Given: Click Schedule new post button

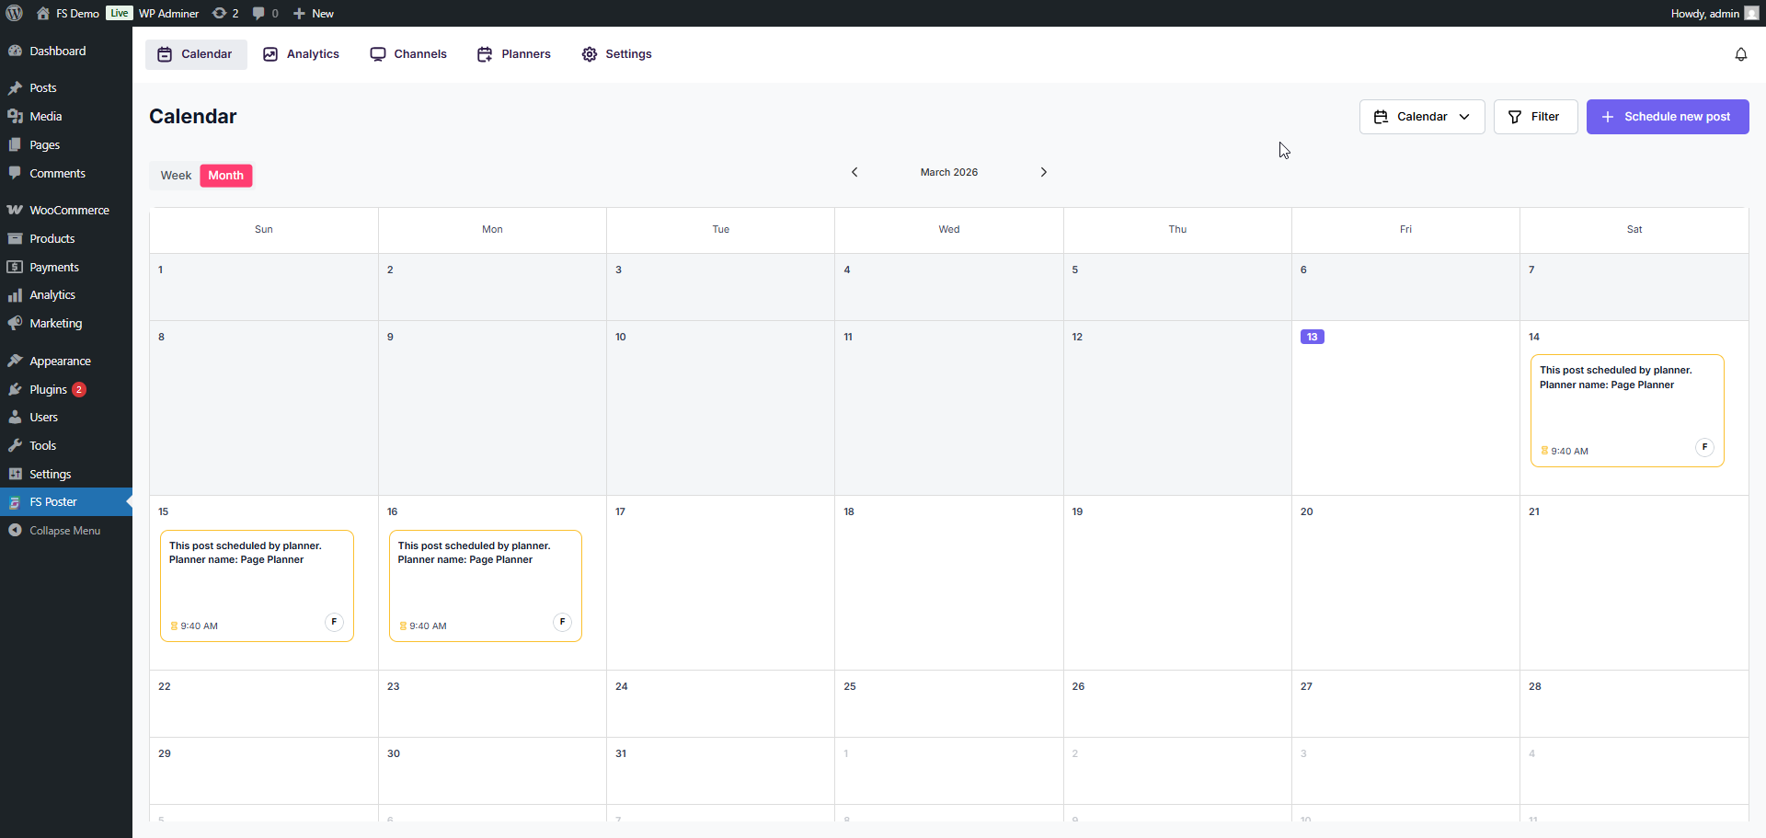Looking at the screenshot, I should (x=1667, y=117).
